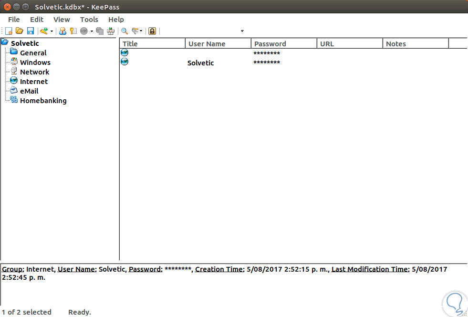Click the Perform Auto-Type toolbar icon
This screenshot has height=317, width=468.
111,31
